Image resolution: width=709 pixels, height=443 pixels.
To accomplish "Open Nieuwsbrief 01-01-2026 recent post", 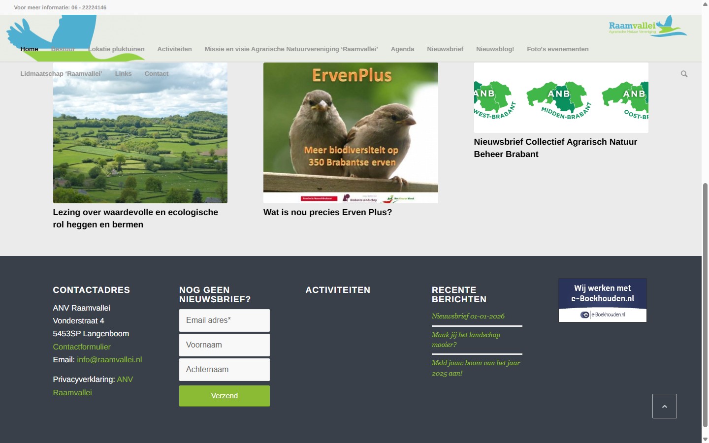I will [468, 316].
